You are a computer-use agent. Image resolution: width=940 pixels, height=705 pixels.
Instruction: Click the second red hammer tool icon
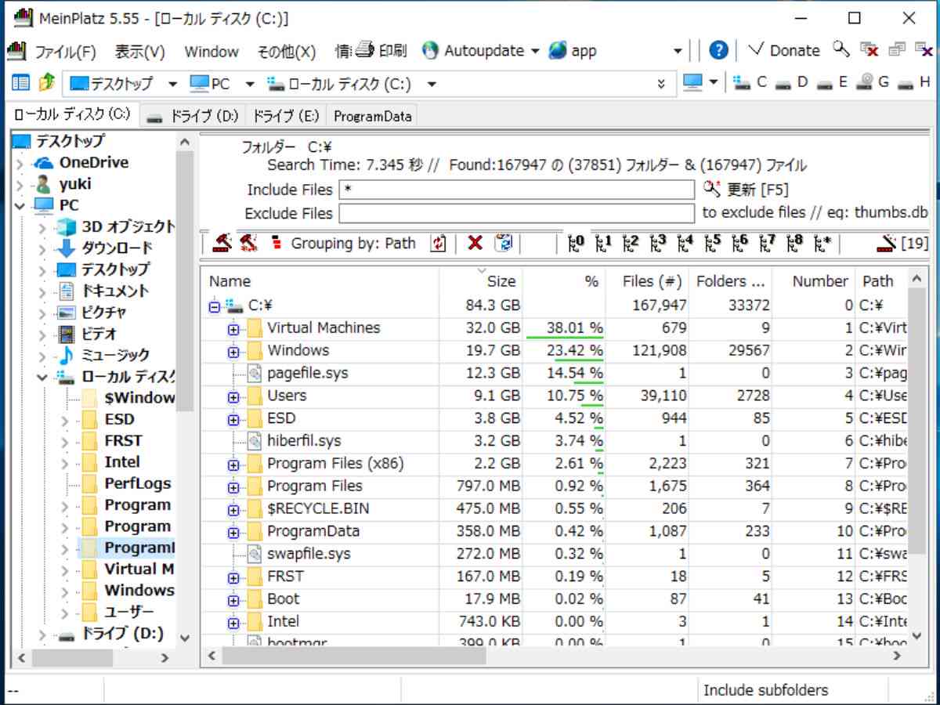248,243
